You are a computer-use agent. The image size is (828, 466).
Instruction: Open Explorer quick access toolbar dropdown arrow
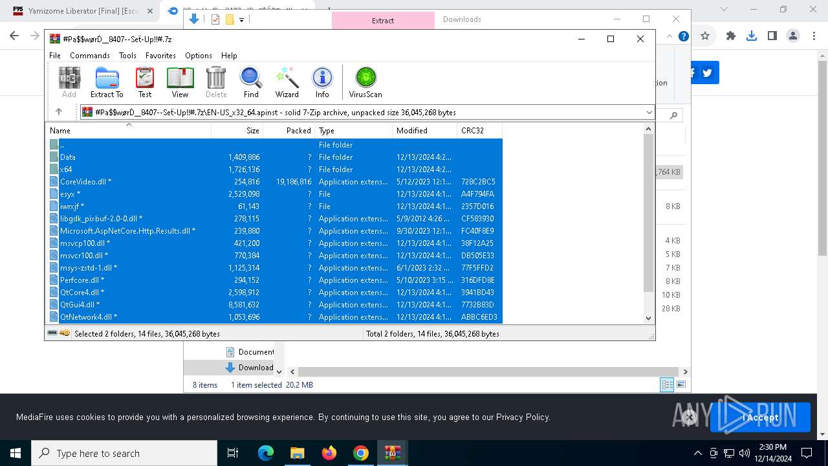point(241,20)
